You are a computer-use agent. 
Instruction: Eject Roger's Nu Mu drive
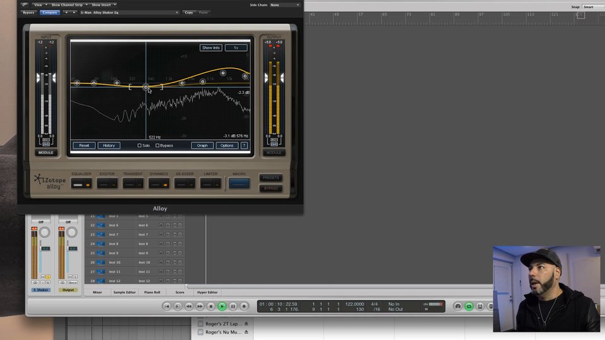pyautogui.click(x=246, y=332)
